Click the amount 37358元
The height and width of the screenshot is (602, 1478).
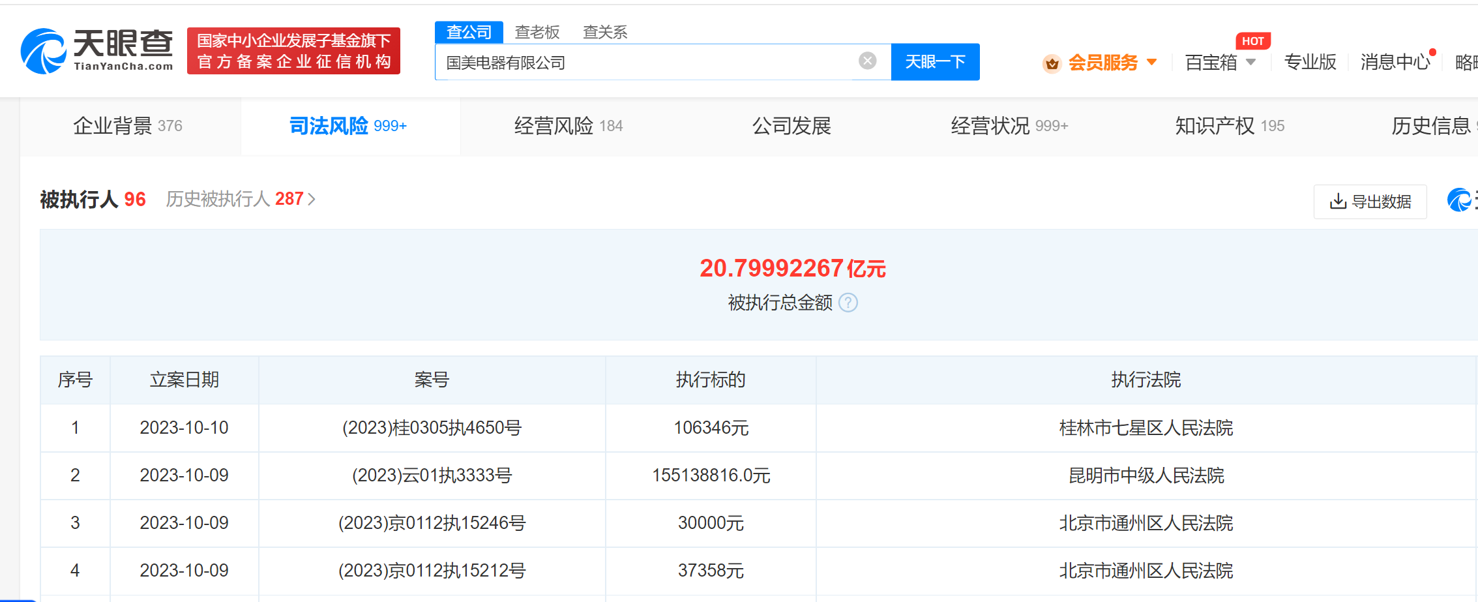coord(711,571)
